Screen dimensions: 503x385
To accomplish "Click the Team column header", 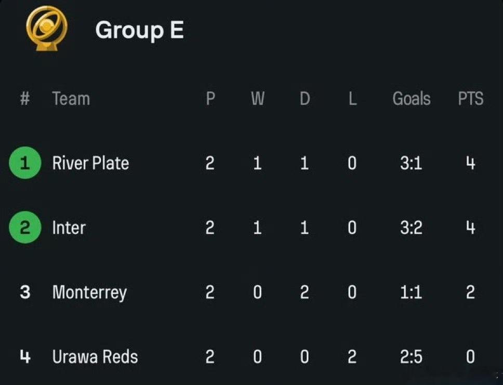I will (71, 99).
